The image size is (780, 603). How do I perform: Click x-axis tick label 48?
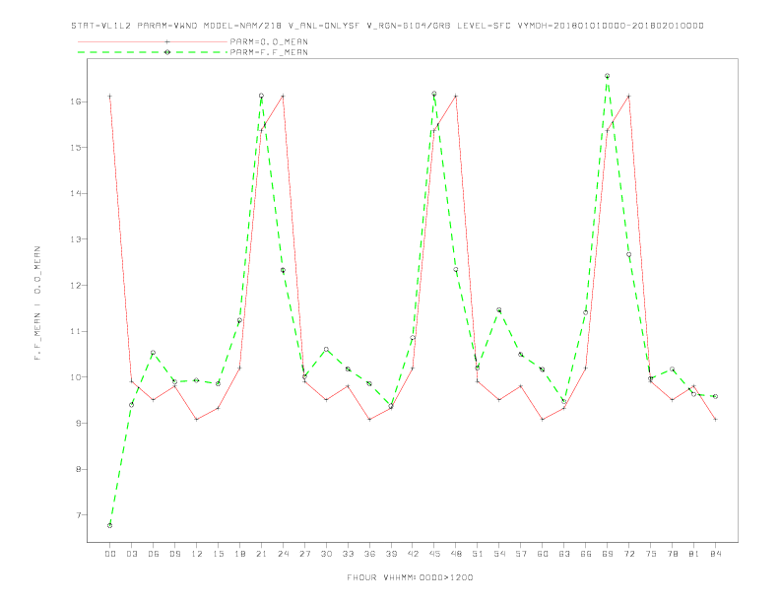pos(456,554)
